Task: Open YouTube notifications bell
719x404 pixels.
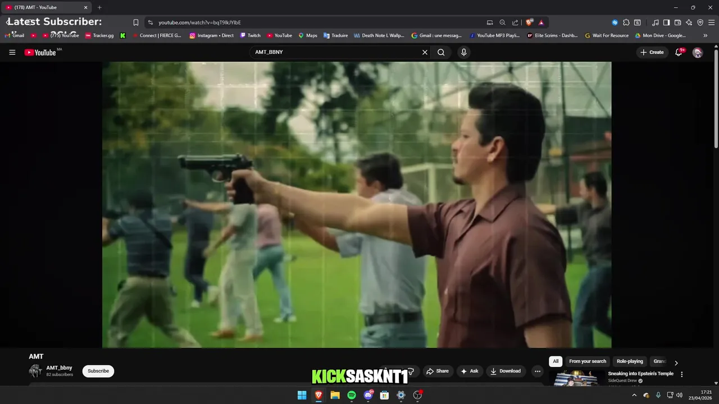Action: pyautogui.click(x=680, y=52)
